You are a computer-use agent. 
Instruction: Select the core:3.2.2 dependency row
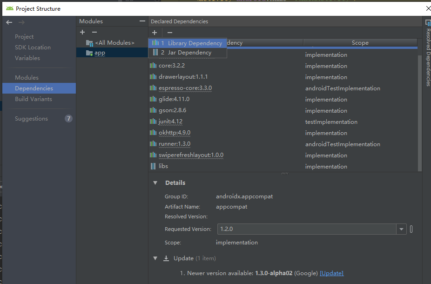click(283, 66)
